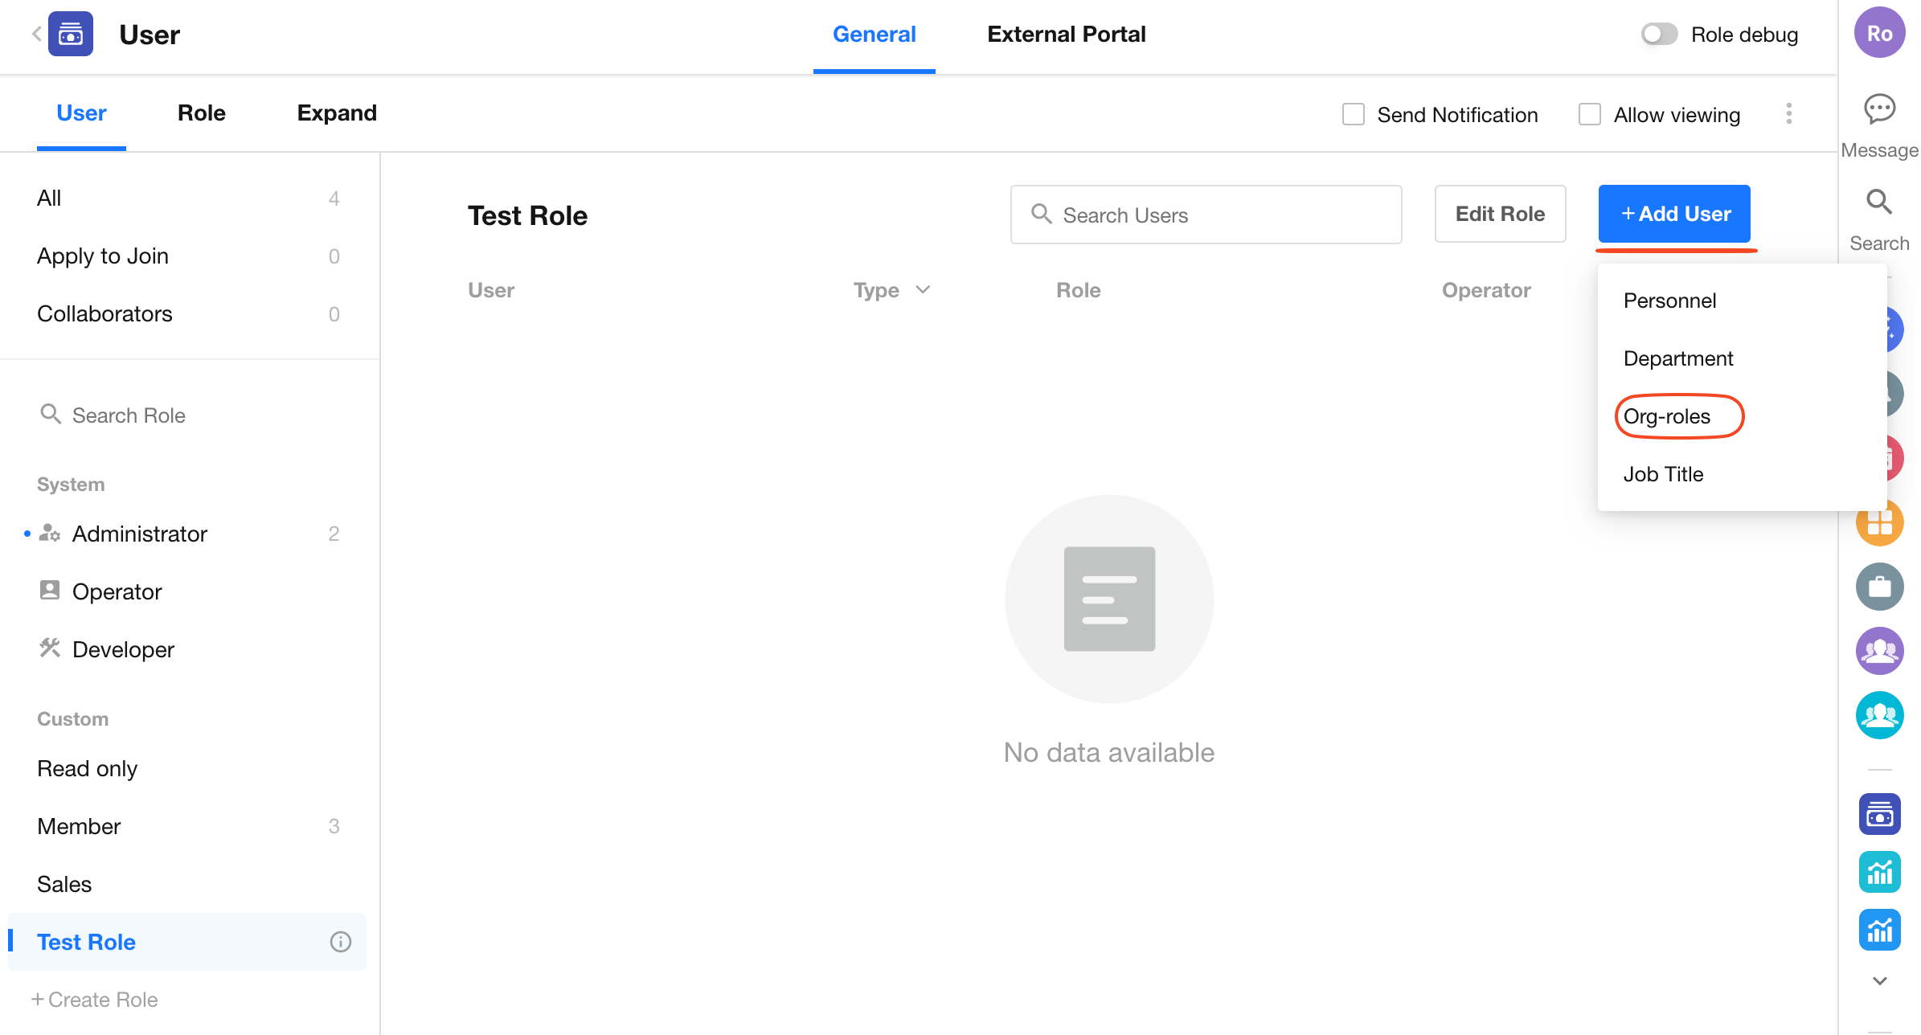Expand the Type column filter dropdown

(x=923, y=290)
